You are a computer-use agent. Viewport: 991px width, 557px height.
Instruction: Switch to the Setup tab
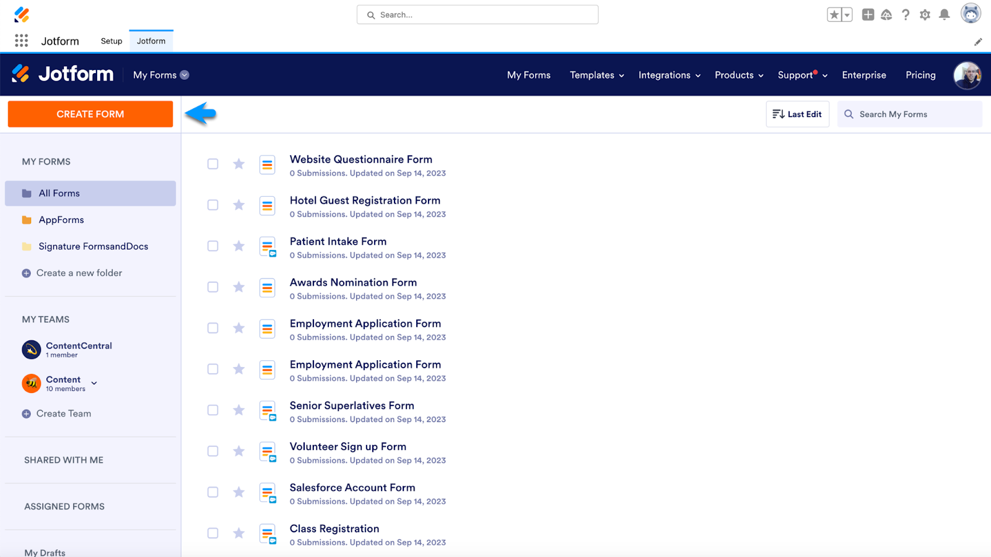[111, 41]
